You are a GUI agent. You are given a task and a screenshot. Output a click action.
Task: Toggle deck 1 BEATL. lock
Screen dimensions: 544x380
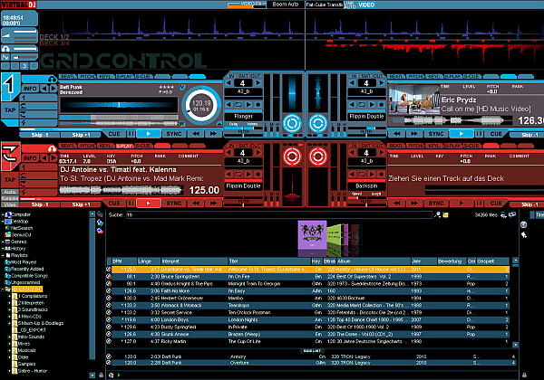(68, 77)
